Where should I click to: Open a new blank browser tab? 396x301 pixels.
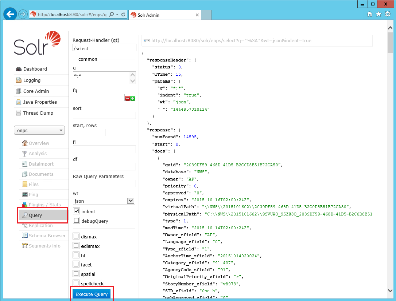(x=207, y=15)
